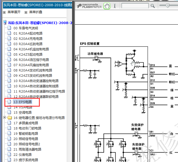Open 03 R20A4巡航电路
This screenshot has width=178, height=162.
click(28, 44)
